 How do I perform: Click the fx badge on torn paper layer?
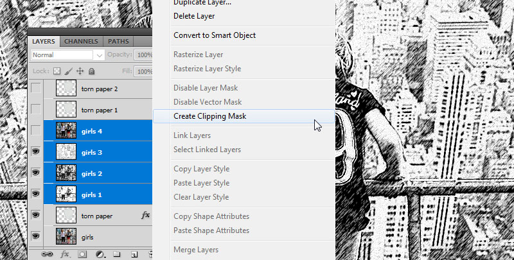pyautogui.click(x=145, y=215)
